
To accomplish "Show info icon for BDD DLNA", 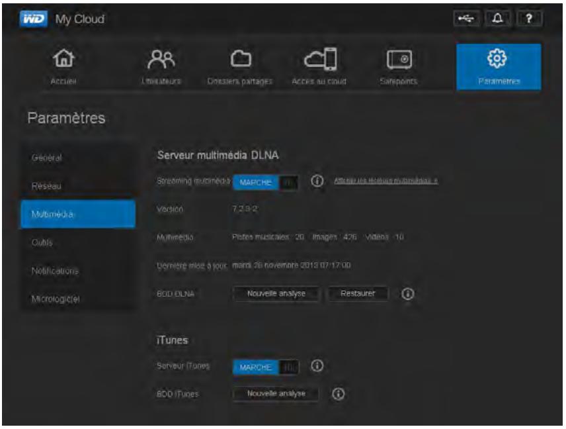I will point(408,294).
